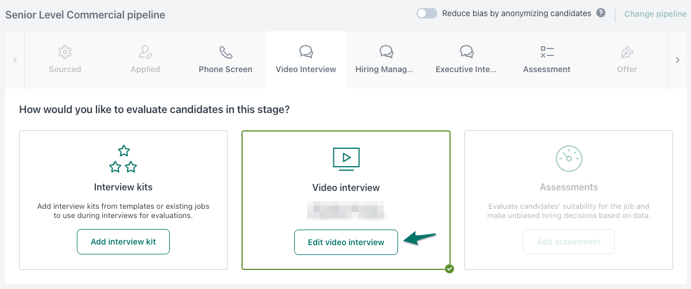Click the green selected checkmark badge

(x=449, y=268)
